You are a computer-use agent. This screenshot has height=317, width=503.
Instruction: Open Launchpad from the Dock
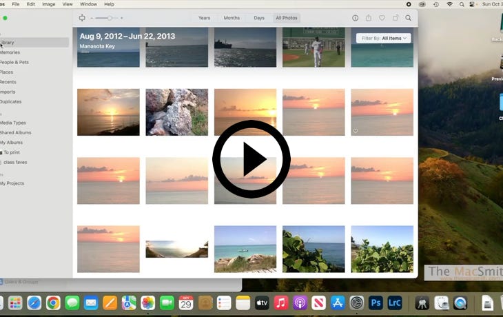pos(15,303)
